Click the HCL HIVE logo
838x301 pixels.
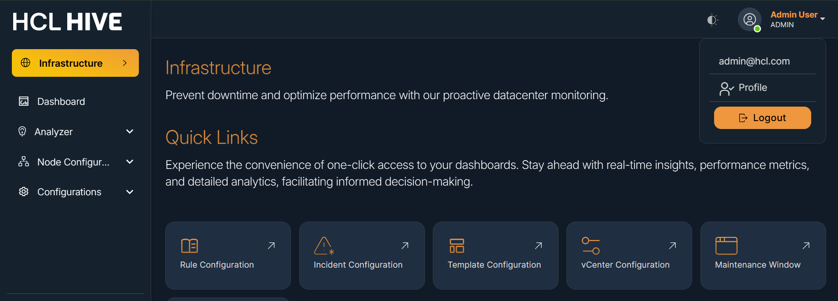(x=67, y=22)
